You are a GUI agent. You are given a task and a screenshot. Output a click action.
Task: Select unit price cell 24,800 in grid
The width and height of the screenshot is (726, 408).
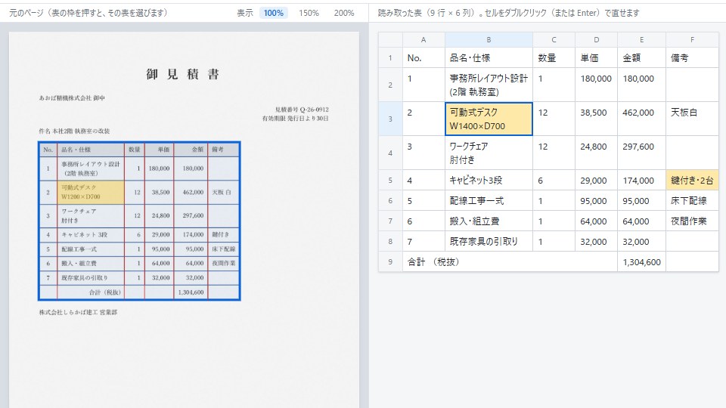click(597, 153)
